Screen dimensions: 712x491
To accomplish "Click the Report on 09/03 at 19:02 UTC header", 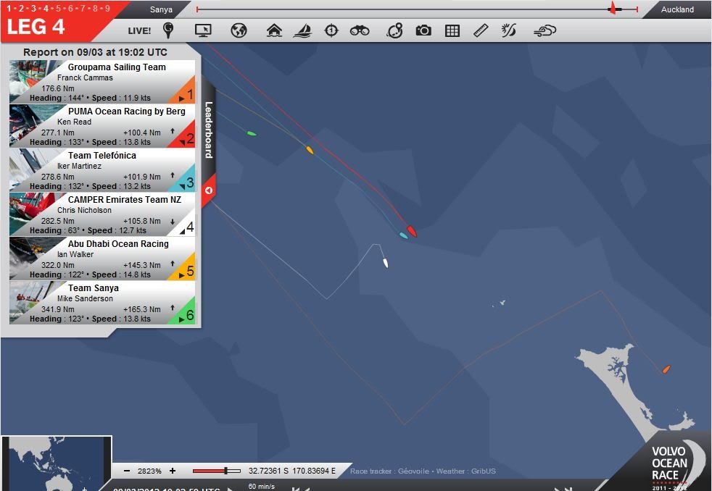I will pos(96,52).
